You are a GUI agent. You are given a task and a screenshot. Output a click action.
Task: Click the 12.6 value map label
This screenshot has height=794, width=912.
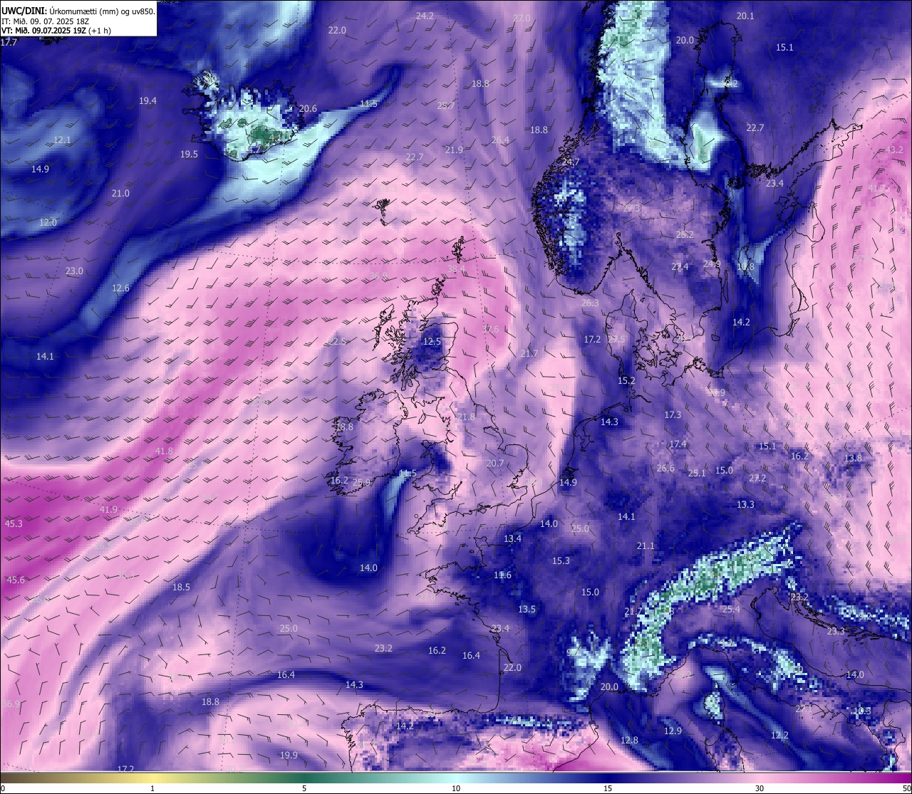[x=120, y=288]
